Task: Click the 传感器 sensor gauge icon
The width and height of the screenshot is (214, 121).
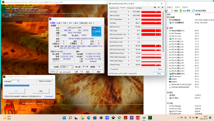Action: click(168, 17)
